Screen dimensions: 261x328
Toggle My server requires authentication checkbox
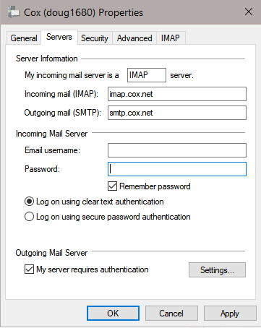click(29, 269)
